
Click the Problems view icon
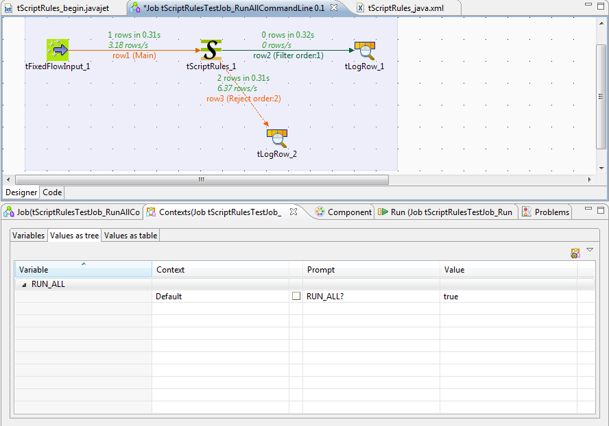[x=528, y=212]
